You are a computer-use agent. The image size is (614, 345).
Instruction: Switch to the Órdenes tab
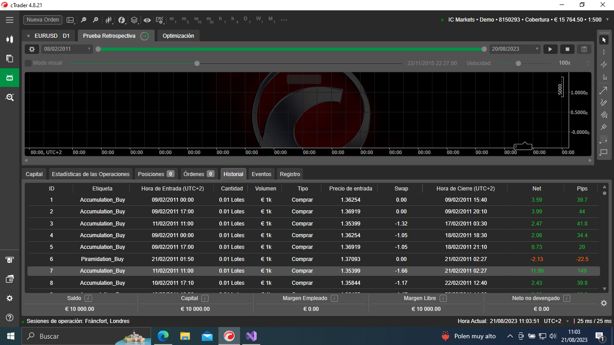[199, 174]
